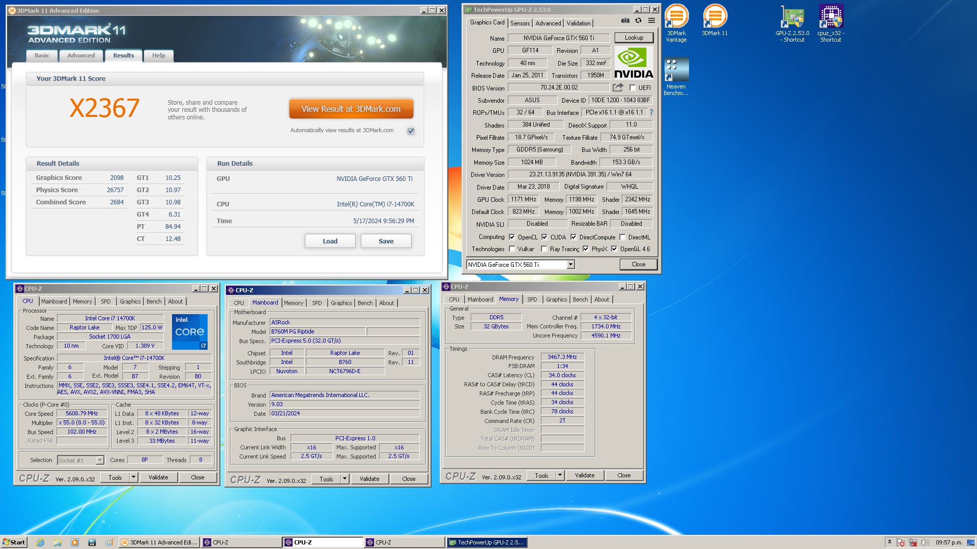Image resolution: width=977 pixels, height=549 pixels.
Task: Open the Windows Start button
Action: 14,542
